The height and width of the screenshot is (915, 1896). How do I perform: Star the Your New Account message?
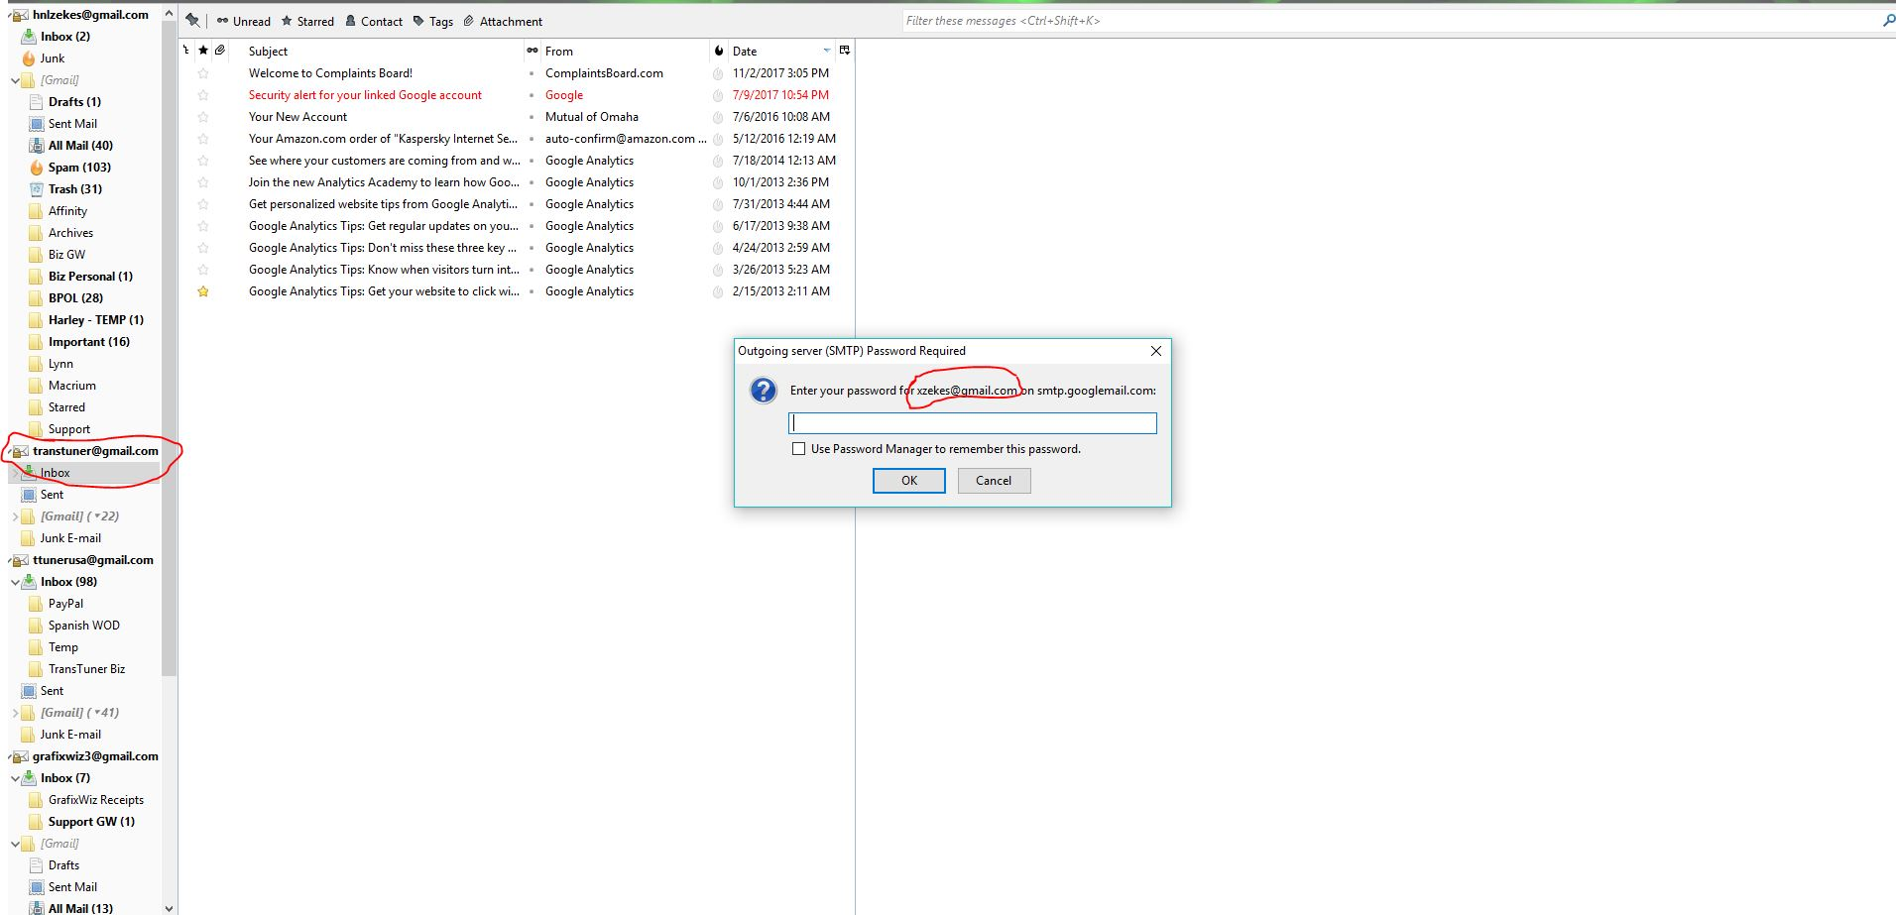coord(203,117)
